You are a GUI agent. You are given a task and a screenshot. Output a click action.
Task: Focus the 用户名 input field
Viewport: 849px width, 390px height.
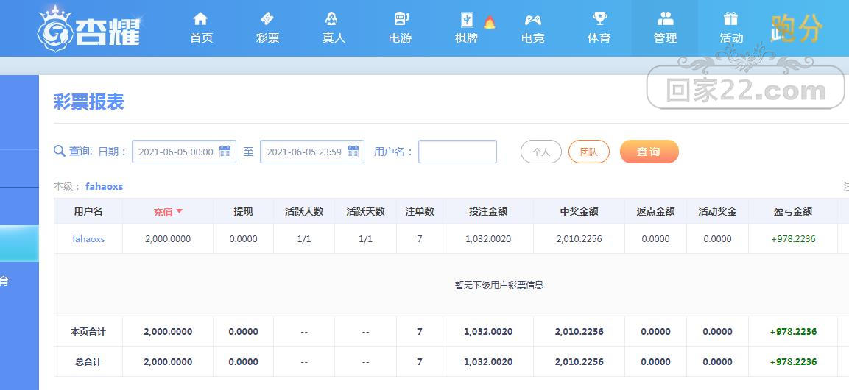click(457, 152)
